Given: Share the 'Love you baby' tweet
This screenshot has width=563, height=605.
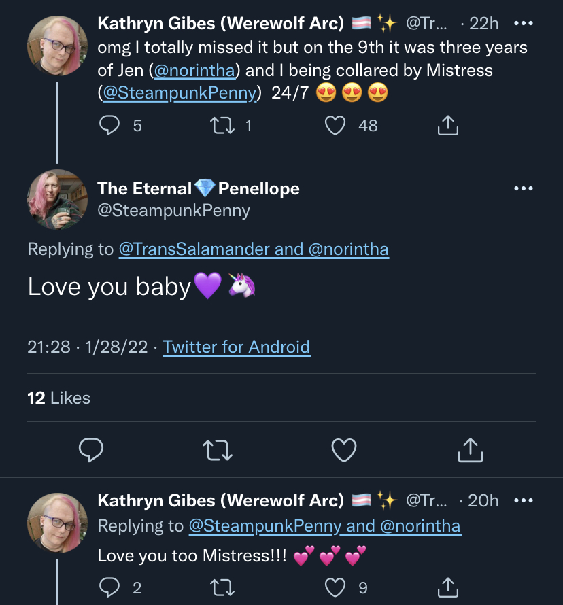Looking at the screenshot, I should tap(471, 449).
